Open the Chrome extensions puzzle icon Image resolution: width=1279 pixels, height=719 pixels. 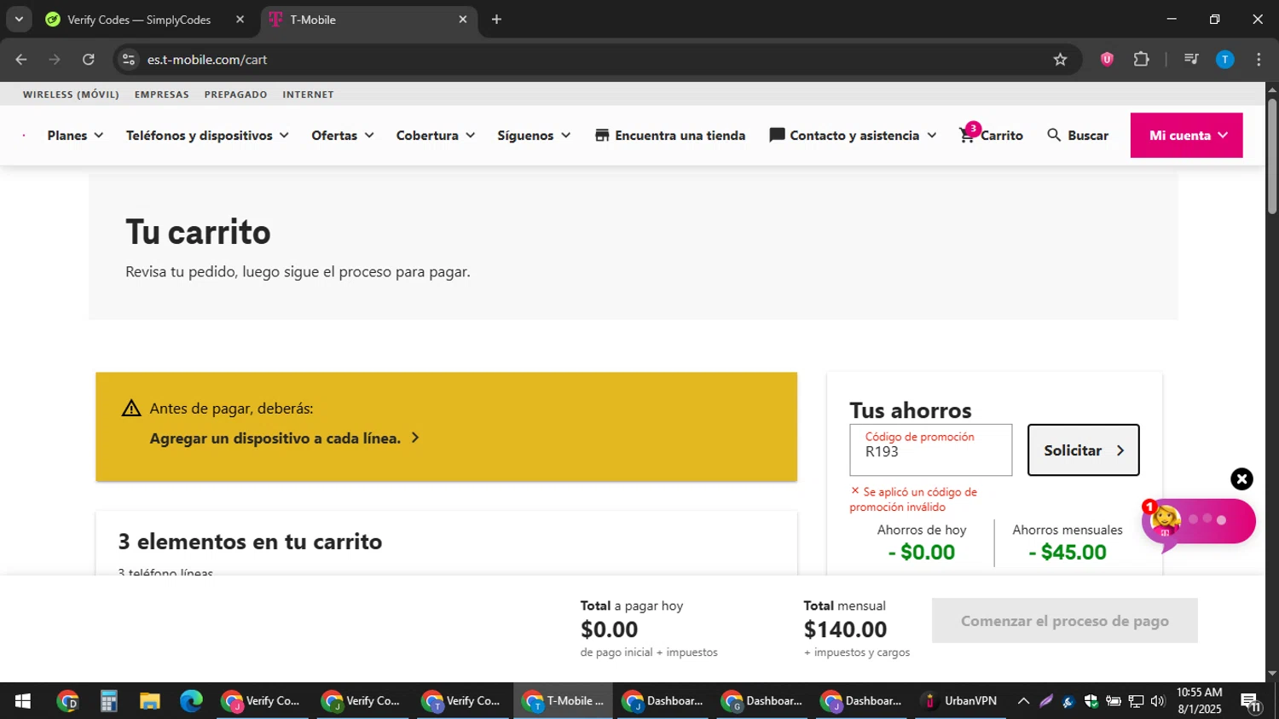point(1141,60)
